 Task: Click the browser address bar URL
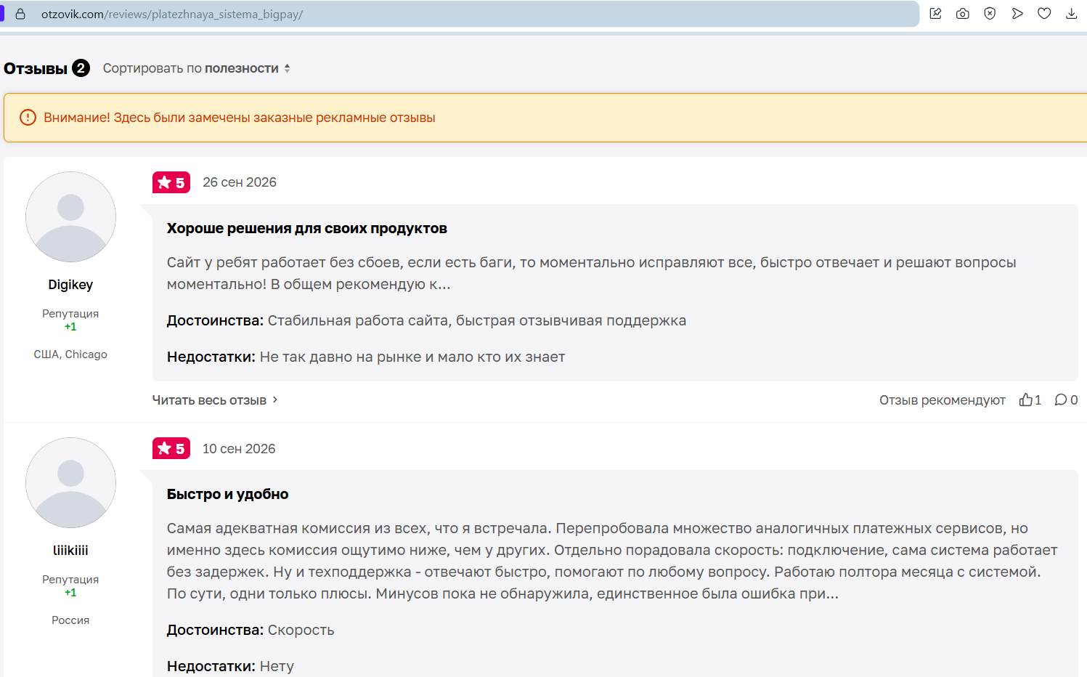click(x=172, y=14)
